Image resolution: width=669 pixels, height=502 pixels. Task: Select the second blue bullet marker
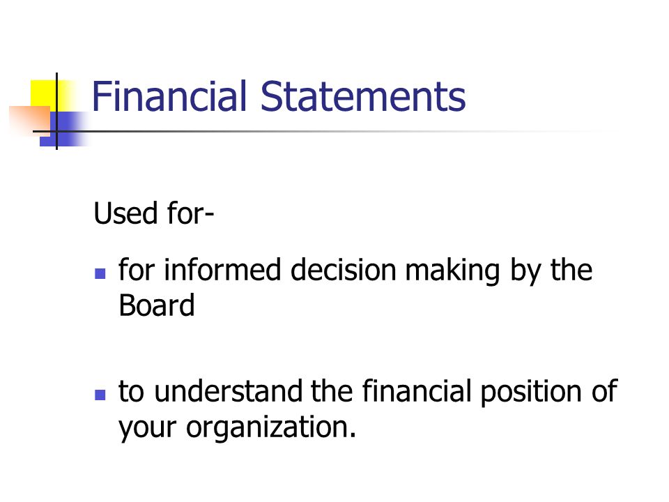pos(100,395)
